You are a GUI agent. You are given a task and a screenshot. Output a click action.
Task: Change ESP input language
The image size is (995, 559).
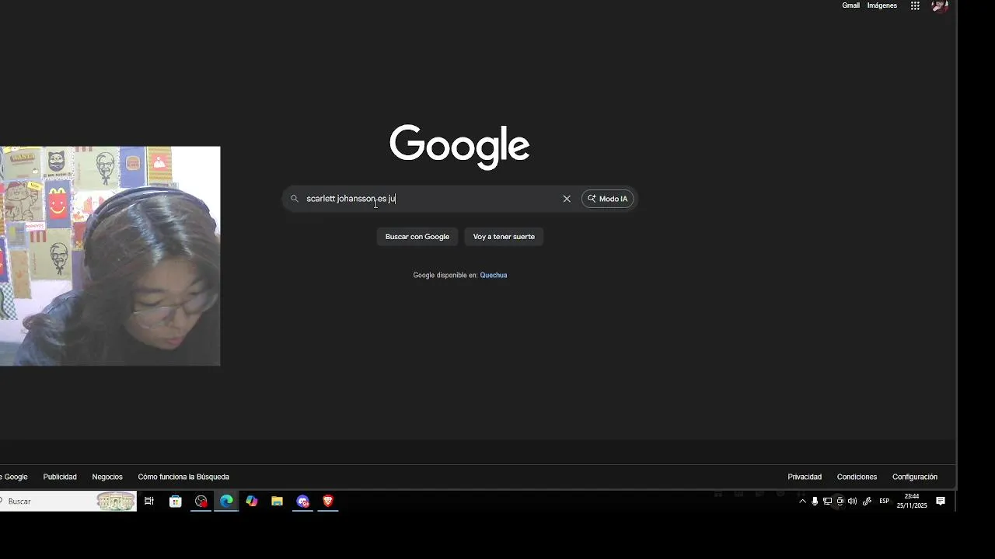point(884,502)
